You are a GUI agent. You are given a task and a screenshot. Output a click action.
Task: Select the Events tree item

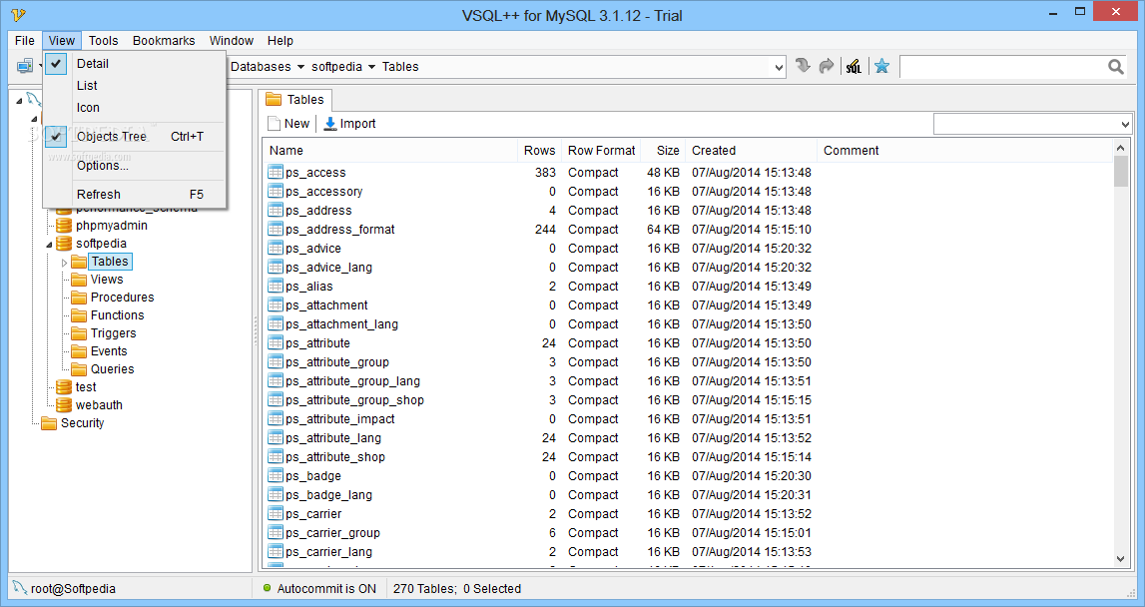tap(108, 350)
